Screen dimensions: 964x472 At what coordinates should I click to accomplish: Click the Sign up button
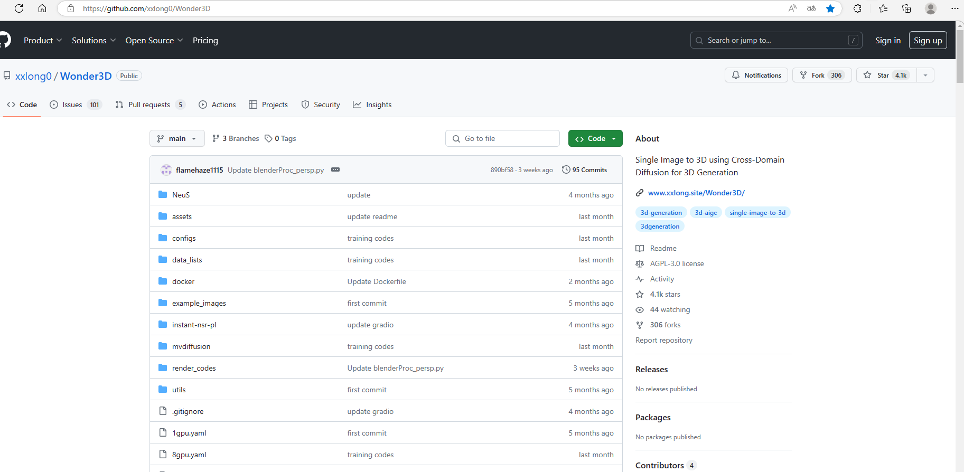click(928, 40)
